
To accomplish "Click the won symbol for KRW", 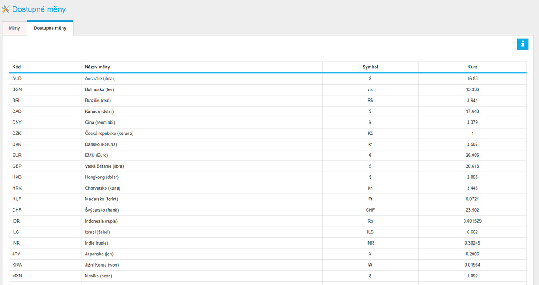I will pos(370,265).
